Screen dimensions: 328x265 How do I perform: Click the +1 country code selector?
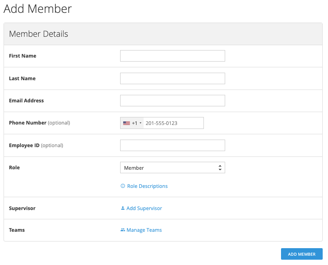pos(134,123)
